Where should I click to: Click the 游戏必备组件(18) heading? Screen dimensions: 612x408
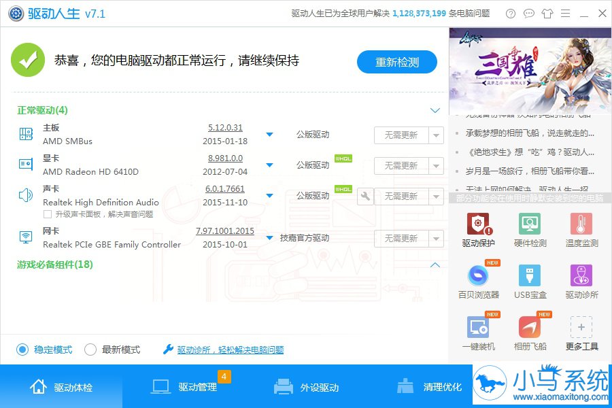pyautogui.click(x=54, y=265)
